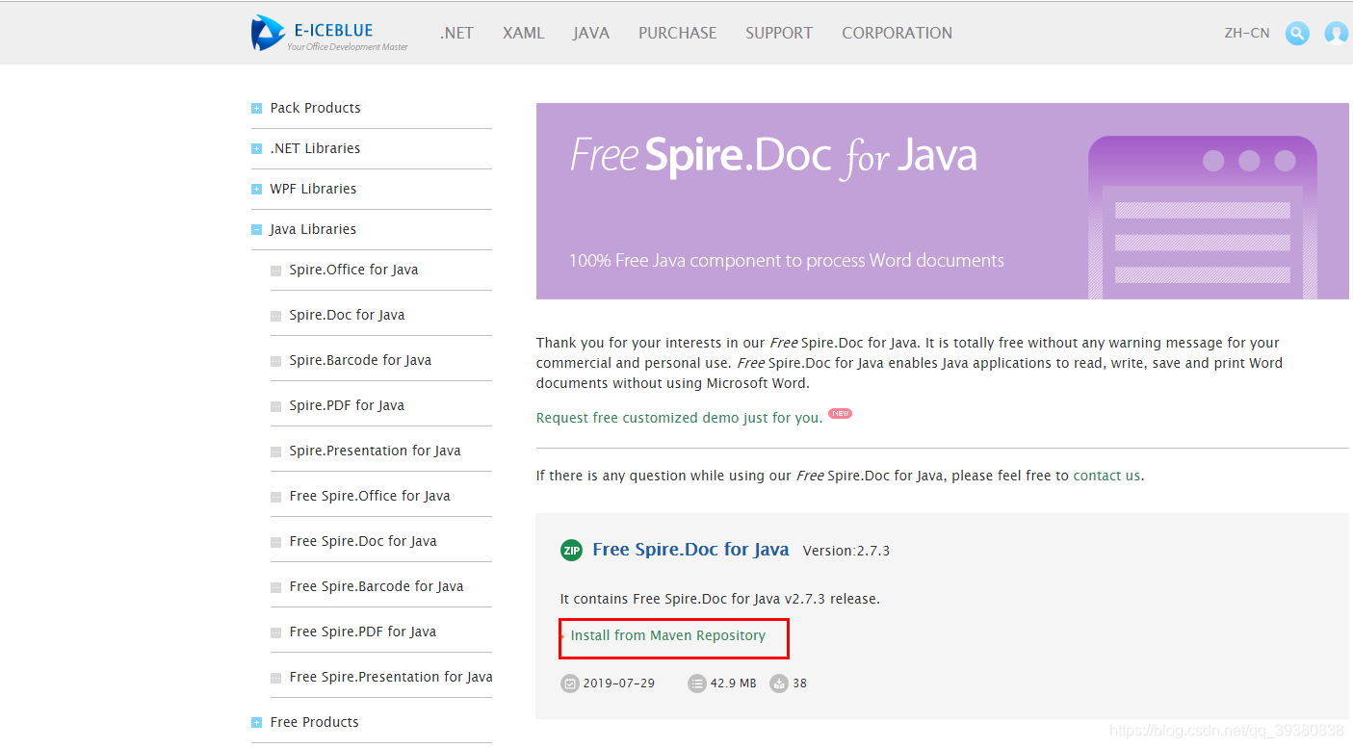
Task: Open Spire.Barcode for Java page
Action: click(360, 360)
